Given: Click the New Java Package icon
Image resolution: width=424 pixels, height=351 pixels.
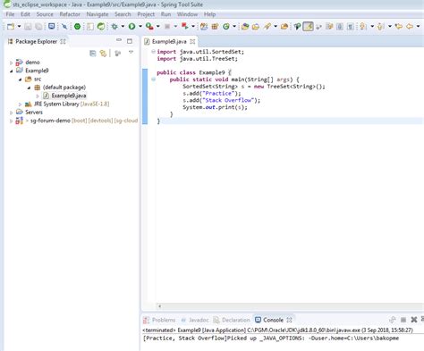Looking at the screenshot, I should pyautogui.click(x=215, y=27).
